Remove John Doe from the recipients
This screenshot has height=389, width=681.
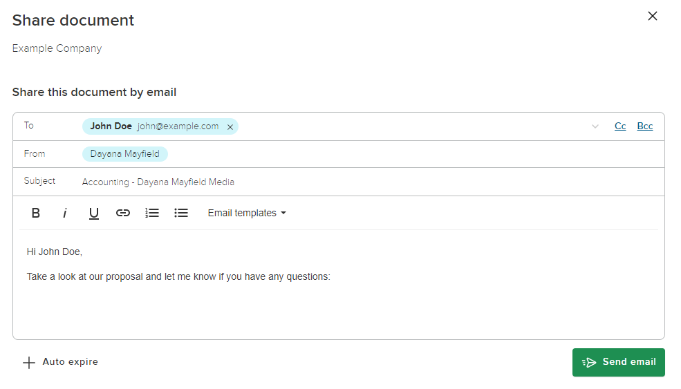point(230,127)
